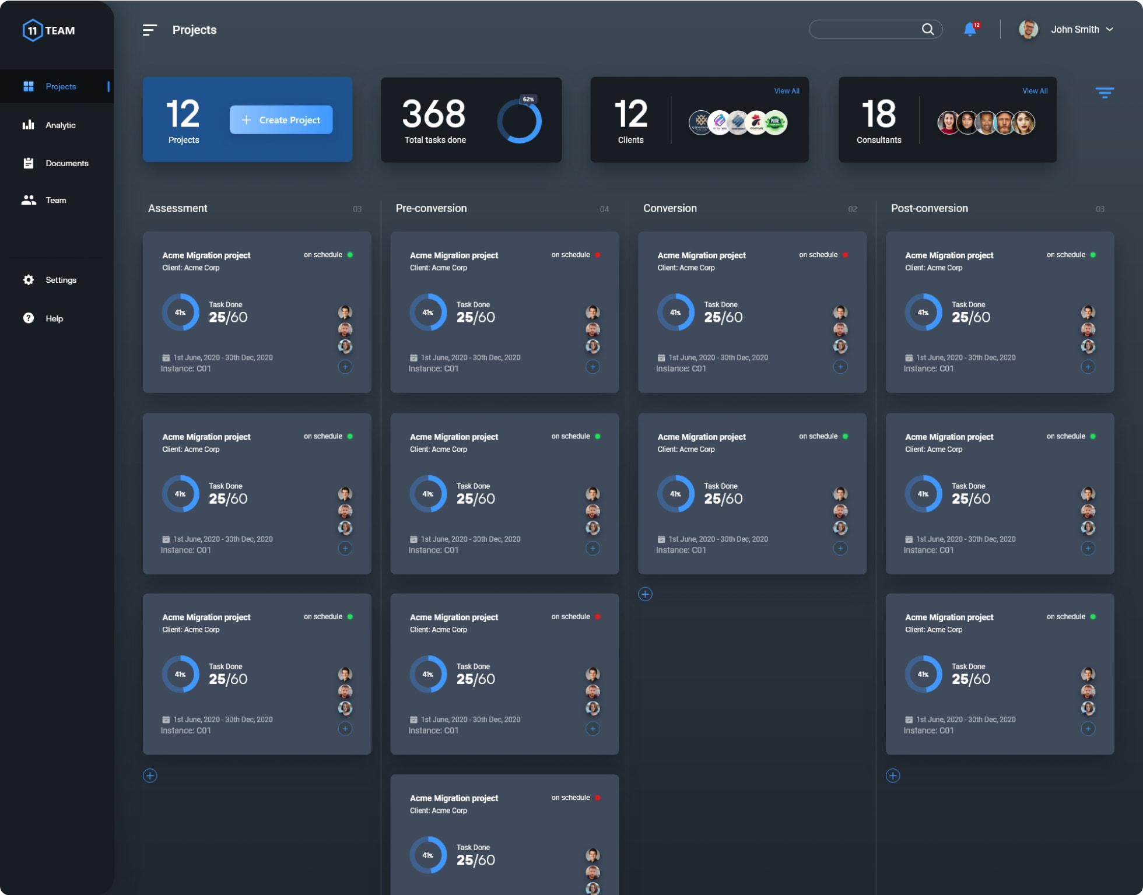Screen dimensions: 1143x895
Task: Click the Create Project button
Action: pos(281,120)
